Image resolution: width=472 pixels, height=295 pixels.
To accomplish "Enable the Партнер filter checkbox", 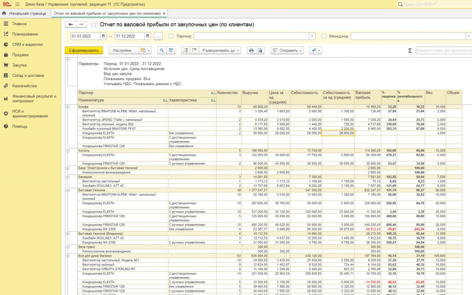I will coord(171,36).
